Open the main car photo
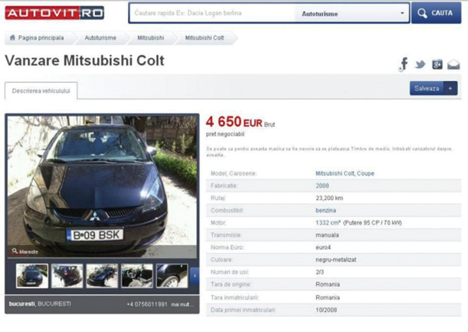 (102, 186)
